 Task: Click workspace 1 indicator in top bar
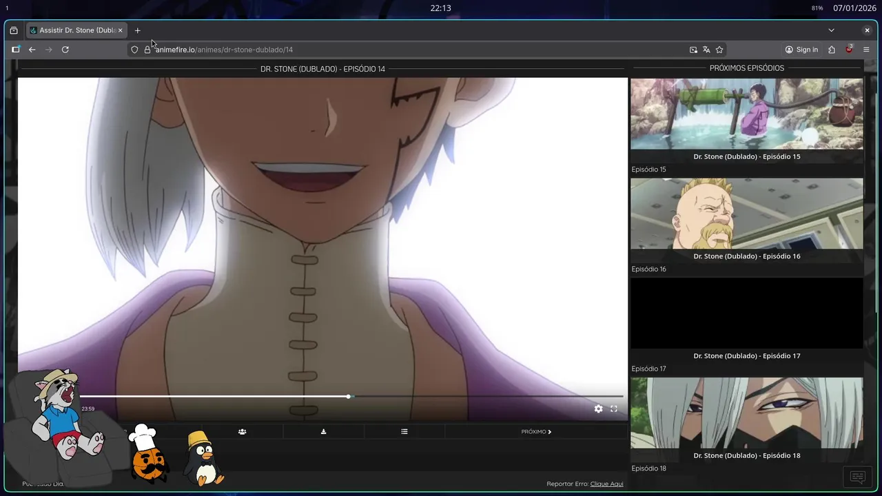pos(7,8)
